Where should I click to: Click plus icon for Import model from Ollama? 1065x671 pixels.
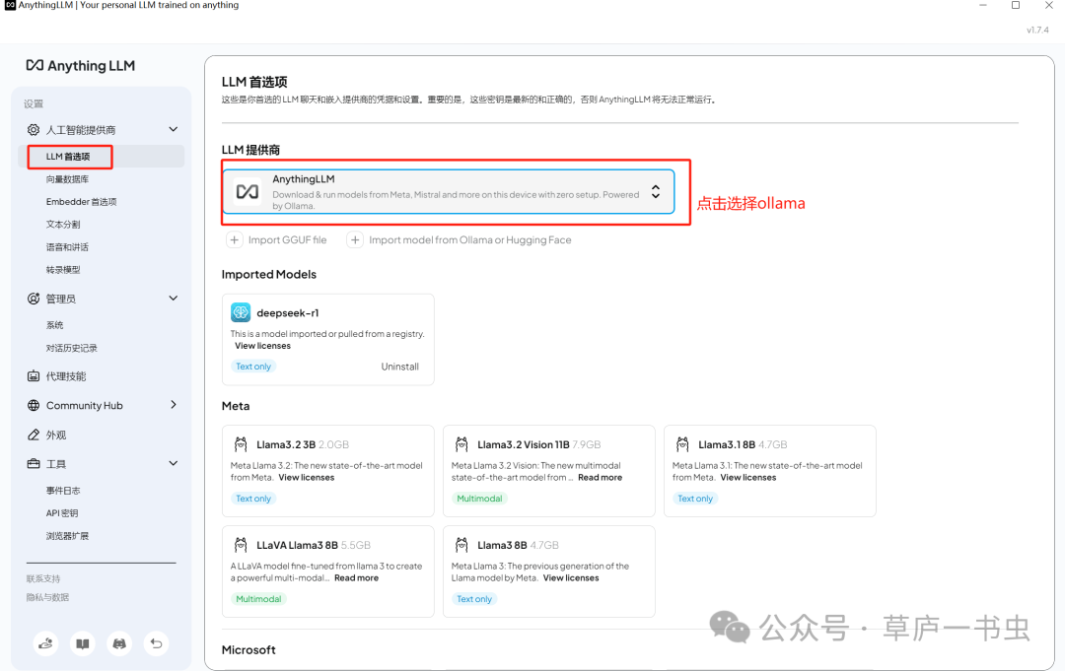point(355,240)
